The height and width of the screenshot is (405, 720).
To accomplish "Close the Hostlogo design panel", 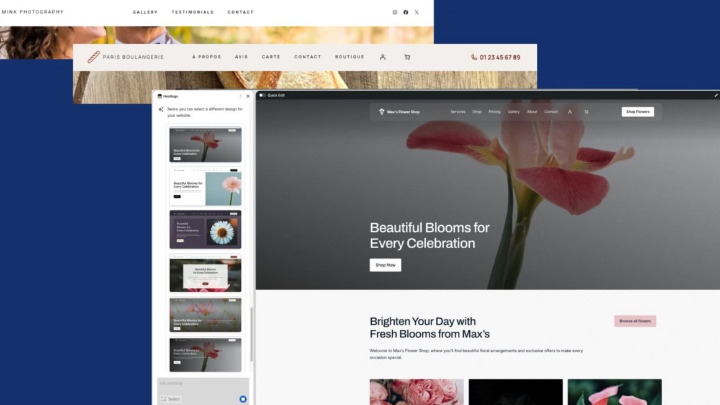I will 248,96.
